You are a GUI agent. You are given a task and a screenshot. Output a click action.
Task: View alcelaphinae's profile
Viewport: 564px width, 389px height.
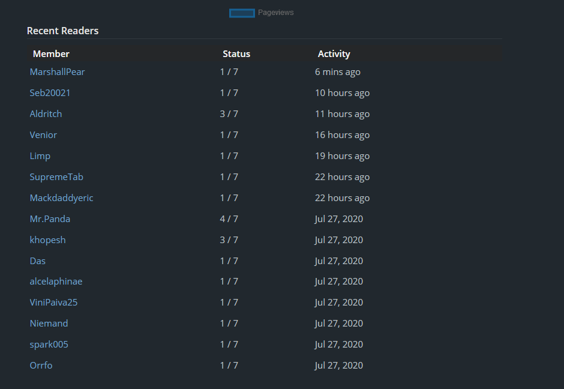[x=56, y=282]
